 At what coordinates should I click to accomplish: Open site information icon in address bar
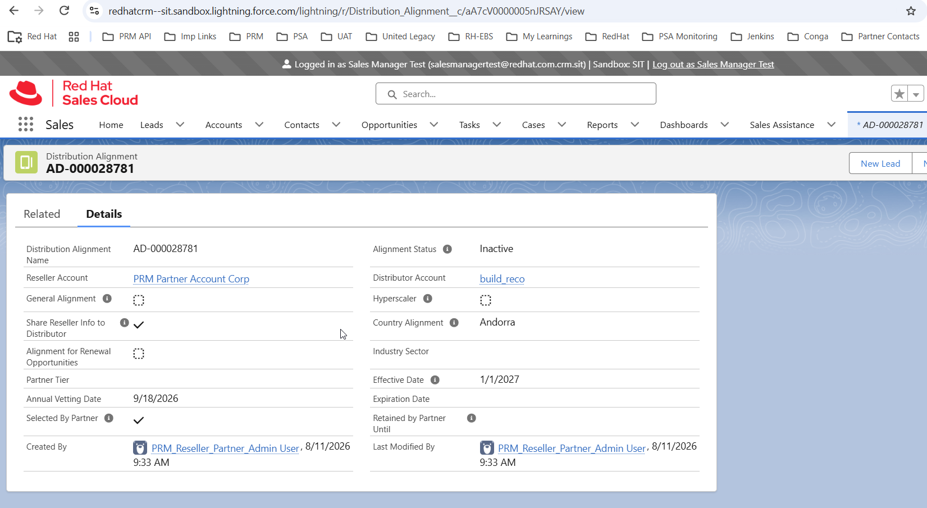(94, 11)
